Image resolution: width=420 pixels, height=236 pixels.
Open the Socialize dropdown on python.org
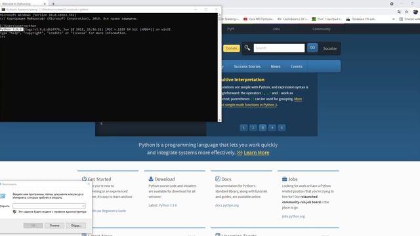329,49
